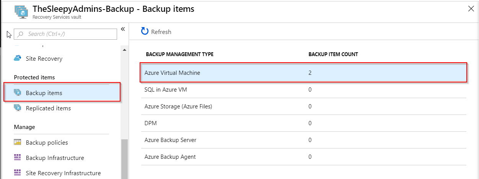Click the Replicated items sidebar icon

(18, 108)
